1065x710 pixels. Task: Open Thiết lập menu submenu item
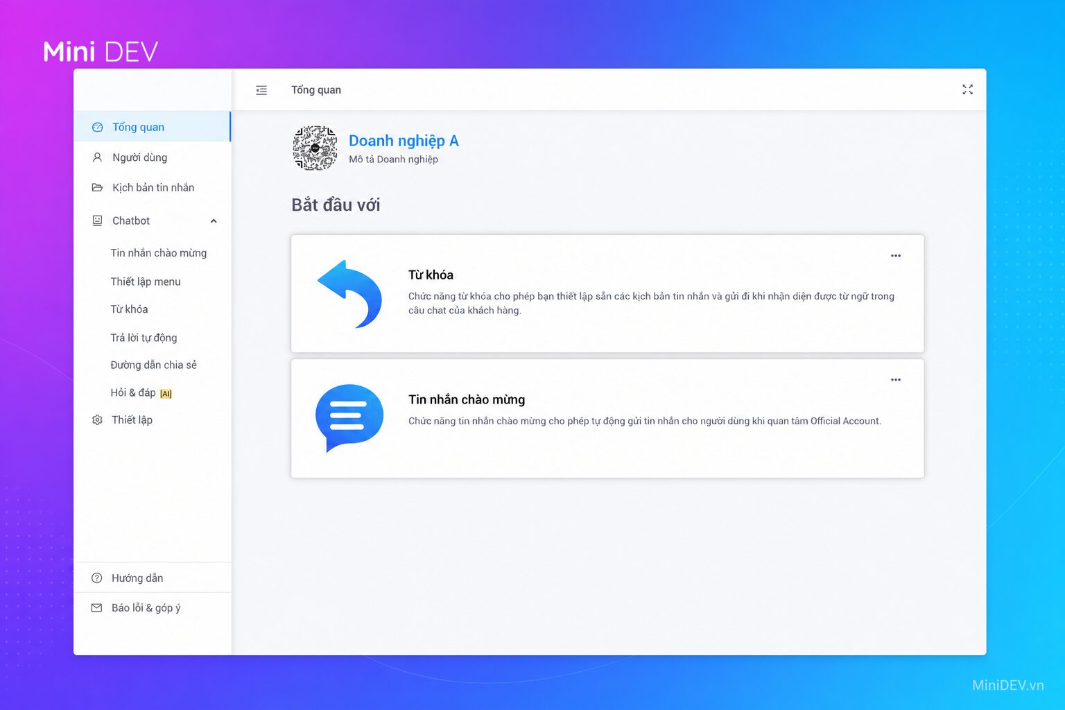pos(146,282)
